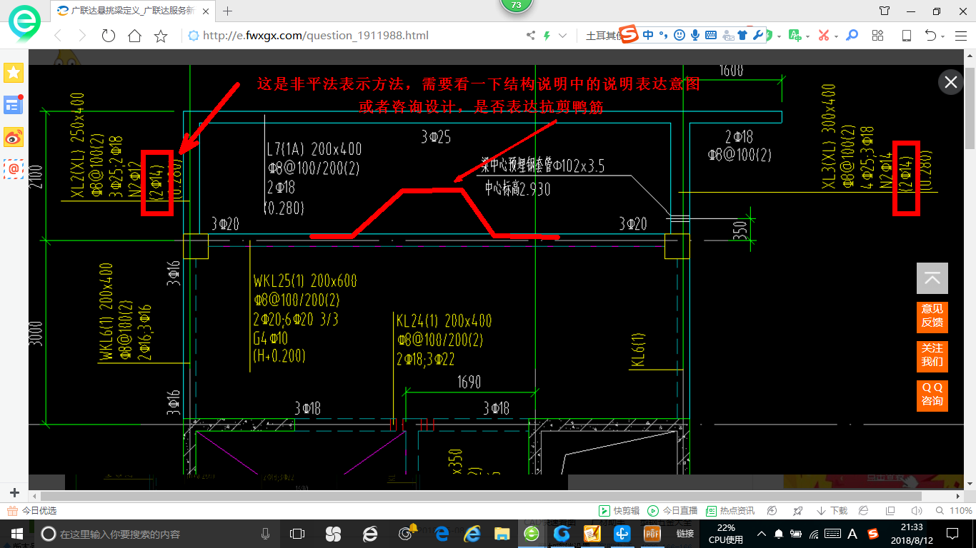Click the page's vertical scrollbar thumb
The height and width of the screenshot is (548, 976).
[x=970, y=107]
